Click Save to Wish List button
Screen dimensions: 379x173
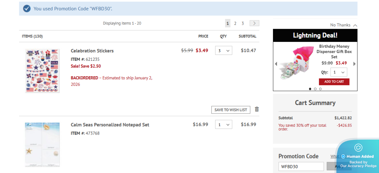231,110
